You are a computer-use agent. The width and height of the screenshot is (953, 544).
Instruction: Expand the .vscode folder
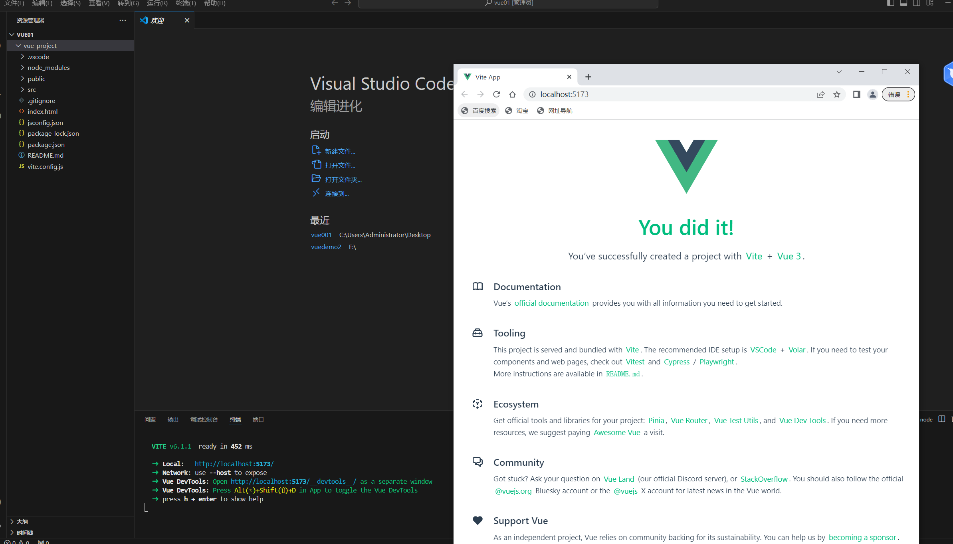tap(23, 57)
